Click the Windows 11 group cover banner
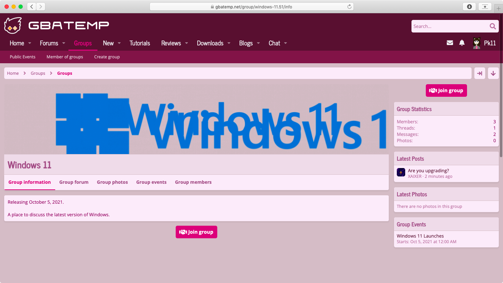 point(196,119)
